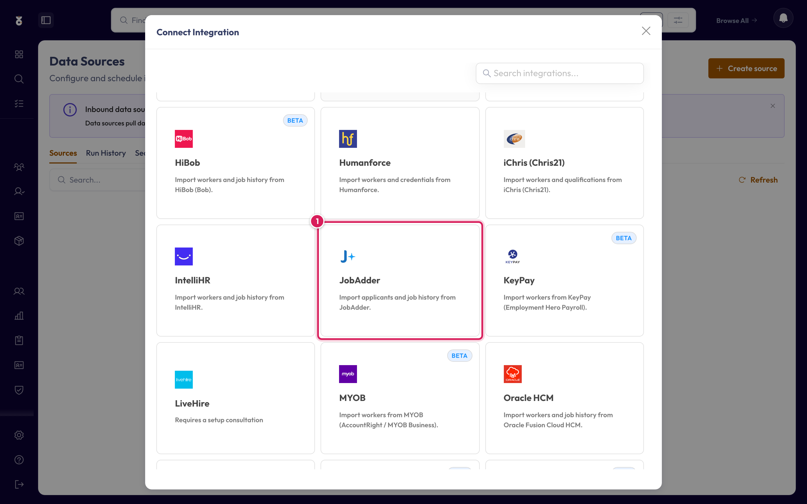This screenshot has height=504, width=807.
Task: Choose the Humanforce integration logo
Action: coord(348,139)
